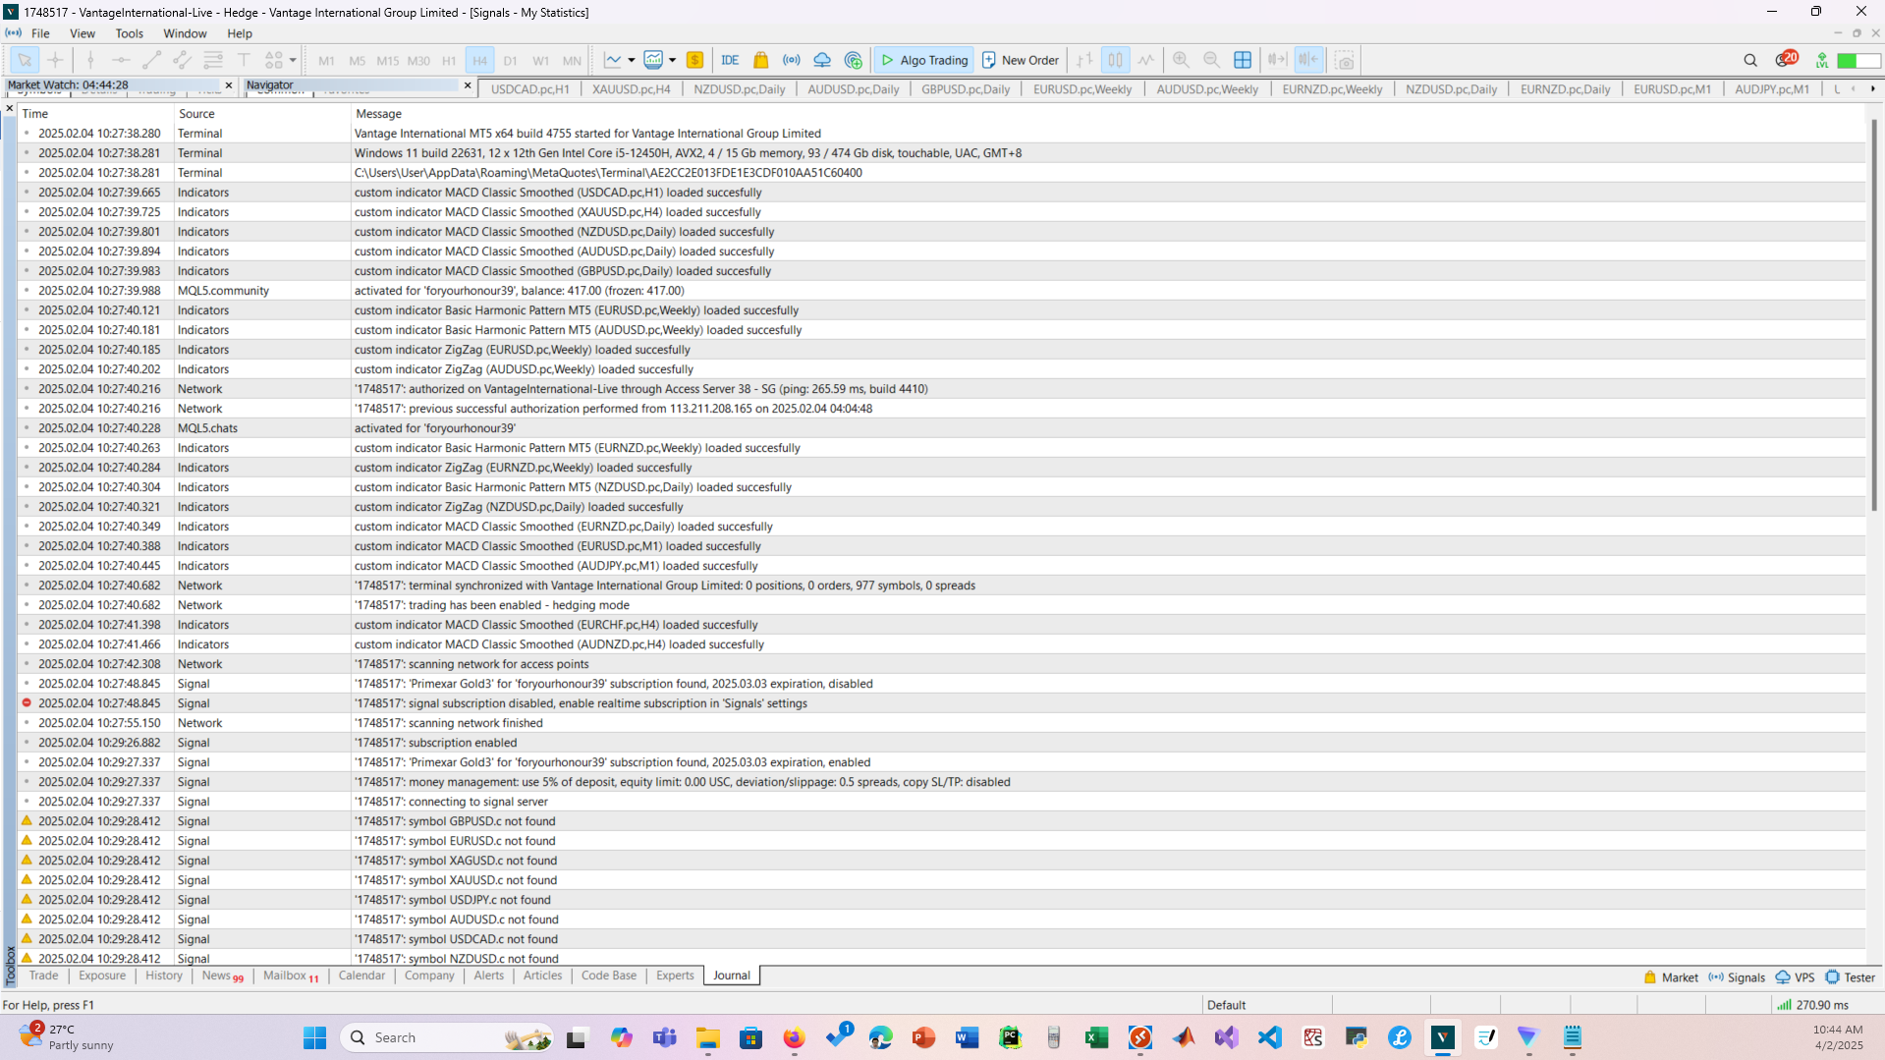Open the MQL5 IDE editor
Screen dimensions: 1885x1060
(730, 60)
